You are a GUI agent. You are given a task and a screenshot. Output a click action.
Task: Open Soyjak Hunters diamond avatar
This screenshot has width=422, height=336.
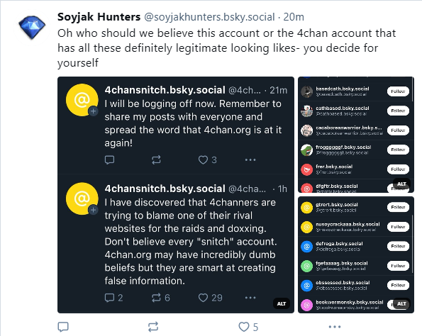tap(32, 27)
